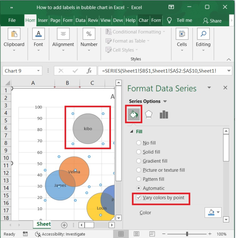Viewport: 236px width, 238px height.
Task: Switch to the Data ribbon tab
Action: tap(81, 20)
